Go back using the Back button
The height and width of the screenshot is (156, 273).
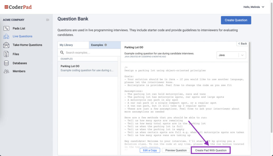pyautogui.click(x=243, y=44)
